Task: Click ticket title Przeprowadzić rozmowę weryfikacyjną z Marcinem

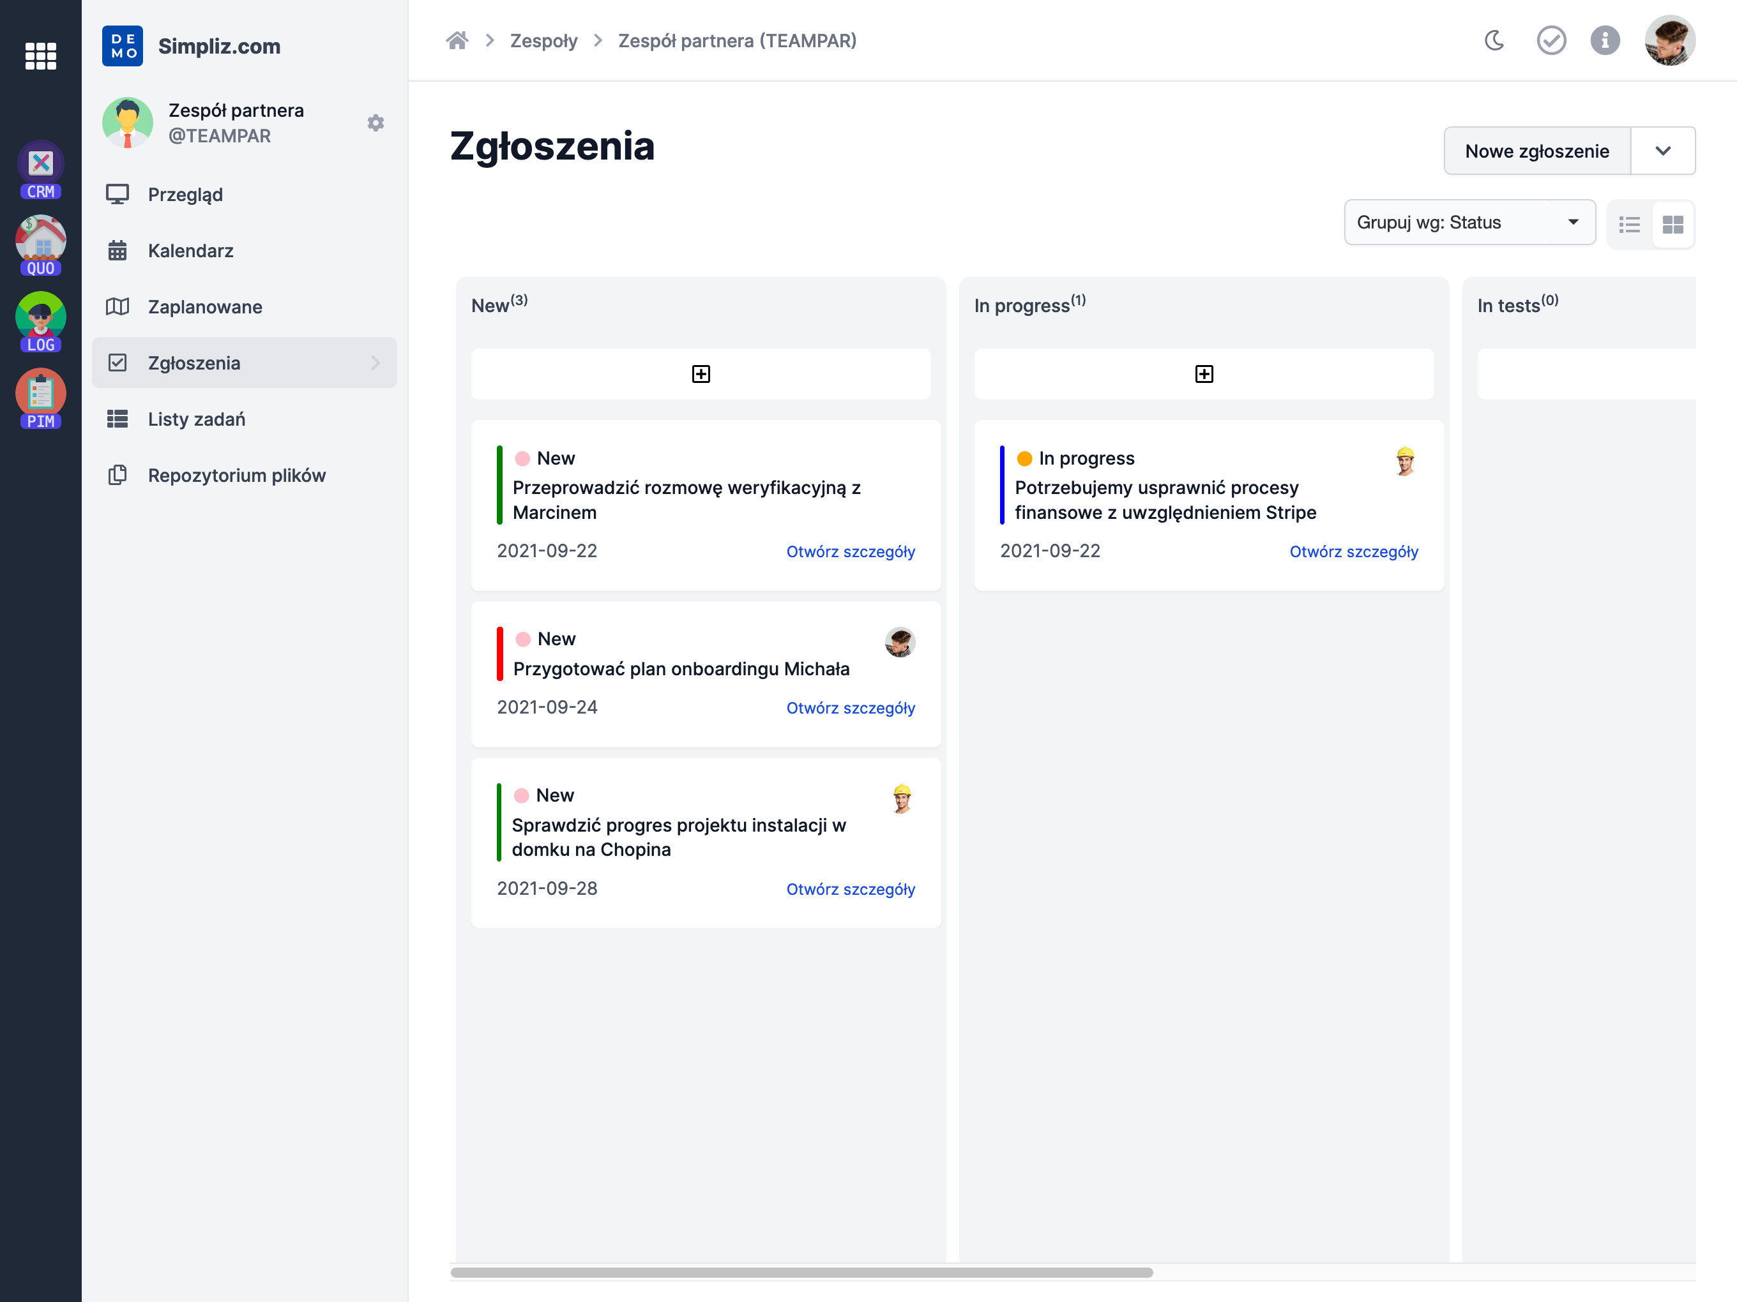Action: (686, 500)
